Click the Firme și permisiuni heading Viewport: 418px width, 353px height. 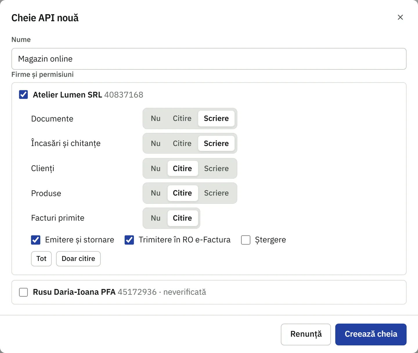[x=42, y=75]
